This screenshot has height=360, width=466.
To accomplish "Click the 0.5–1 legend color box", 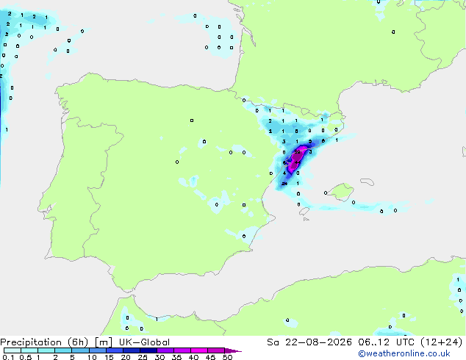I will (29, 350).
